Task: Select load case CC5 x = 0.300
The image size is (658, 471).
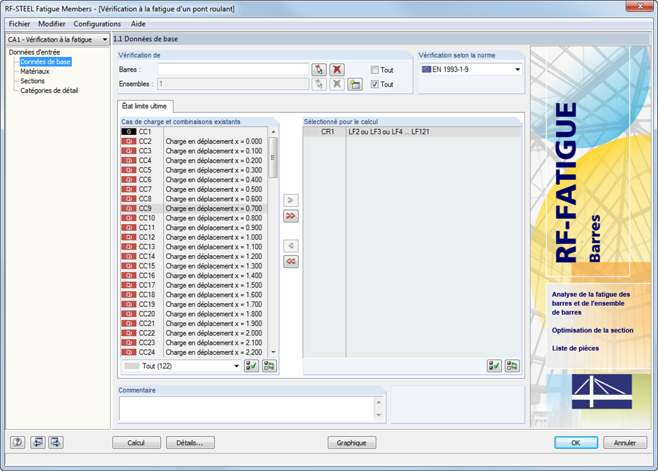Action: [194, 170]
